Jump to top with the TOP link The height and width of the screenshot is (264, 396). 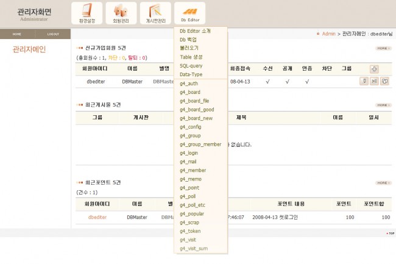[x=390, y=233]
